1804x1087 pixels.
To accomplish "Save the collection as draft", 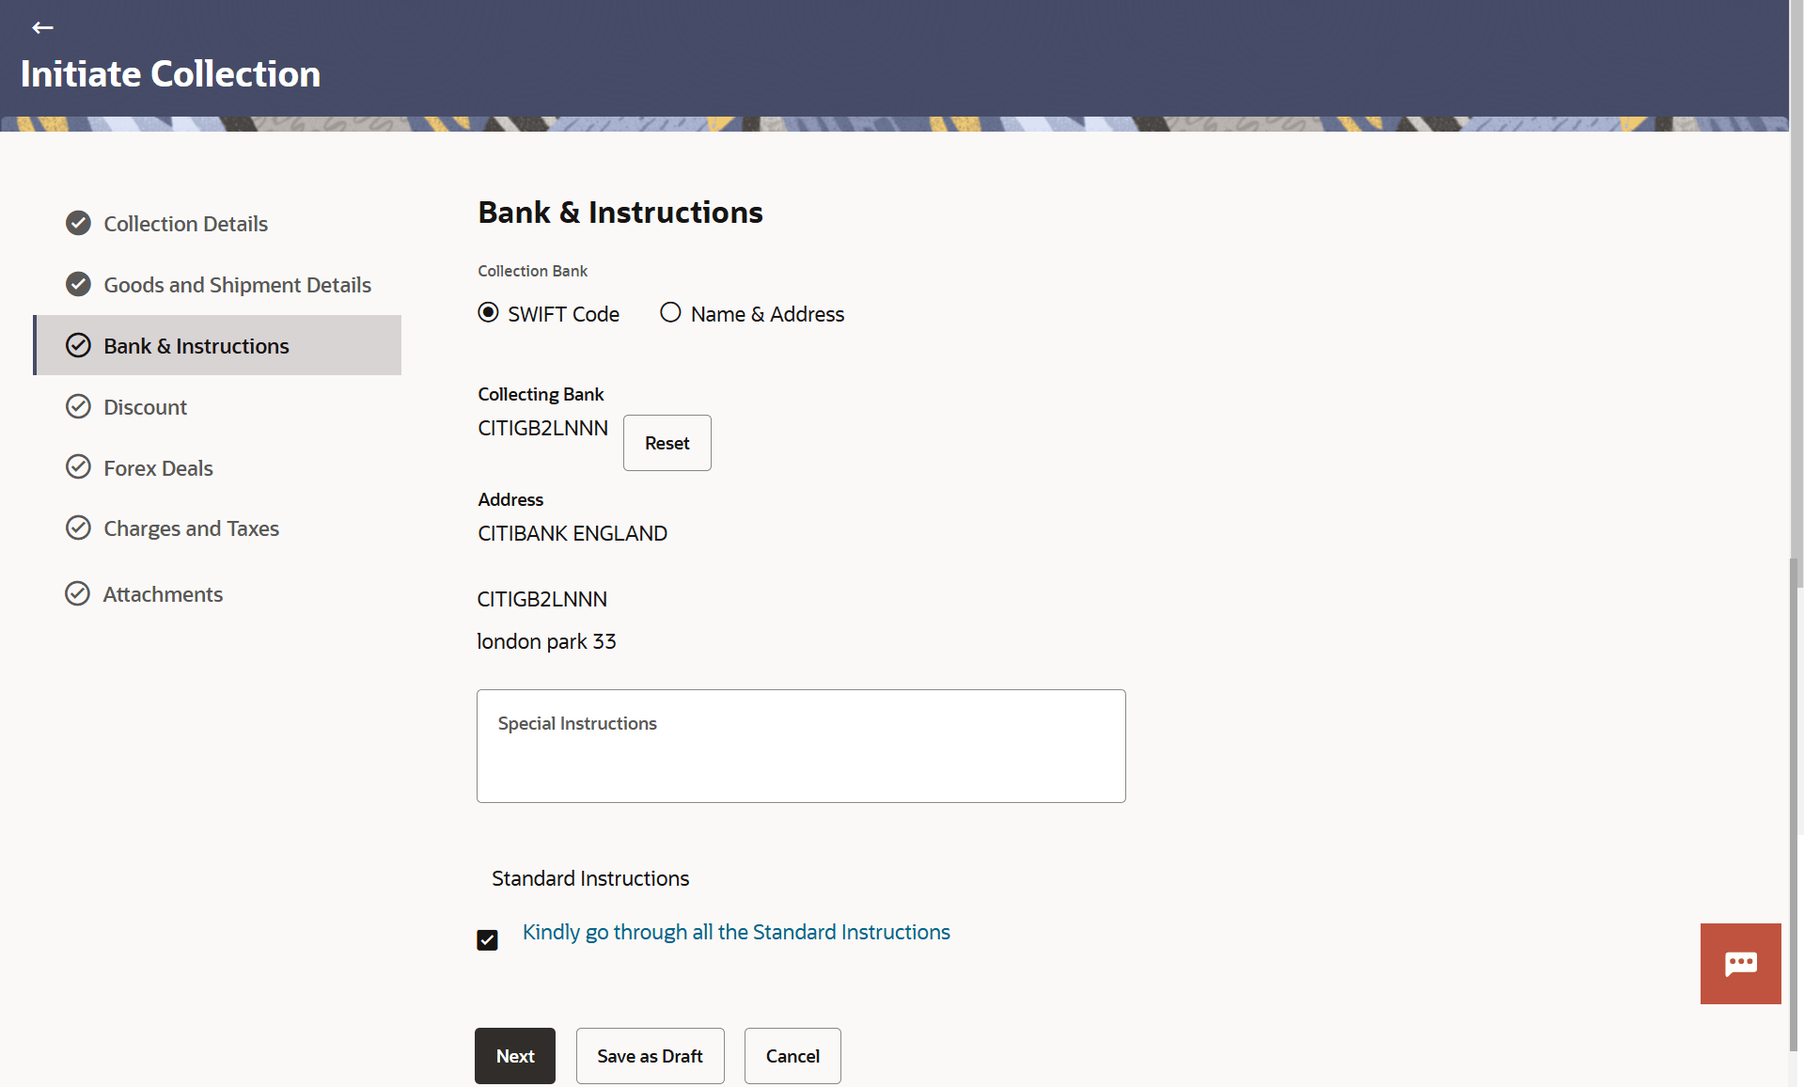I will 650,1056.
